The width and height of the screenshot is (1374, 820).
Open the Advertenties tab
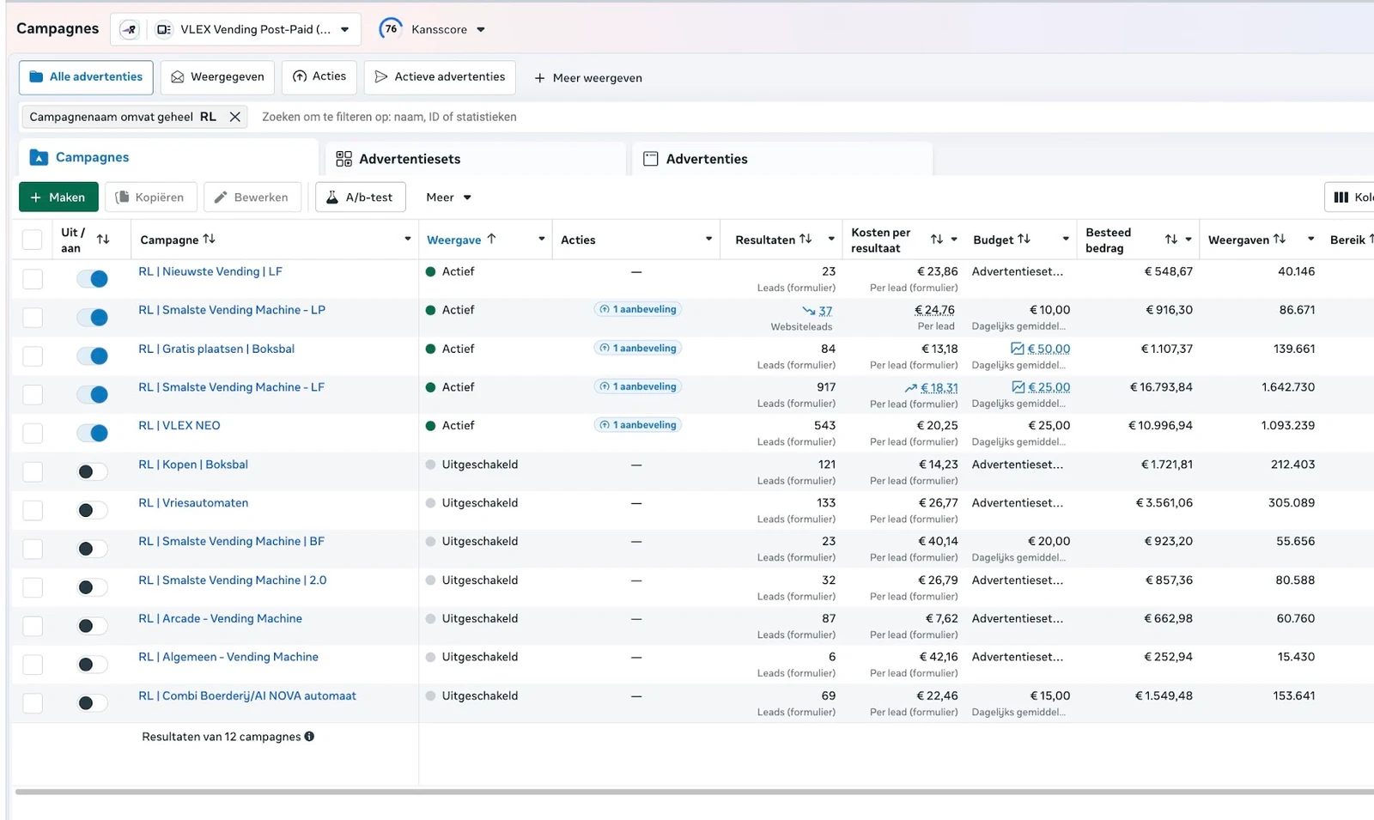tap(782, 159)
